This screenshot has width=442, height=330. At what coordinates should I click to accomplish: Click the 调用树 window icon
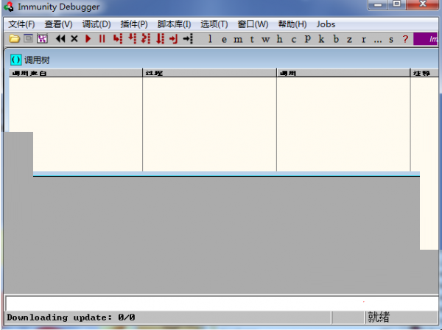[x=15, y=60]
